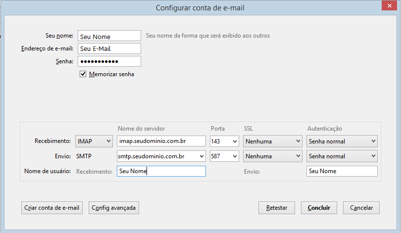The height and width of the screenshot is (233, 401).
Task: Click the imap.seudominio.com.br server field
Action: [161, 141]
